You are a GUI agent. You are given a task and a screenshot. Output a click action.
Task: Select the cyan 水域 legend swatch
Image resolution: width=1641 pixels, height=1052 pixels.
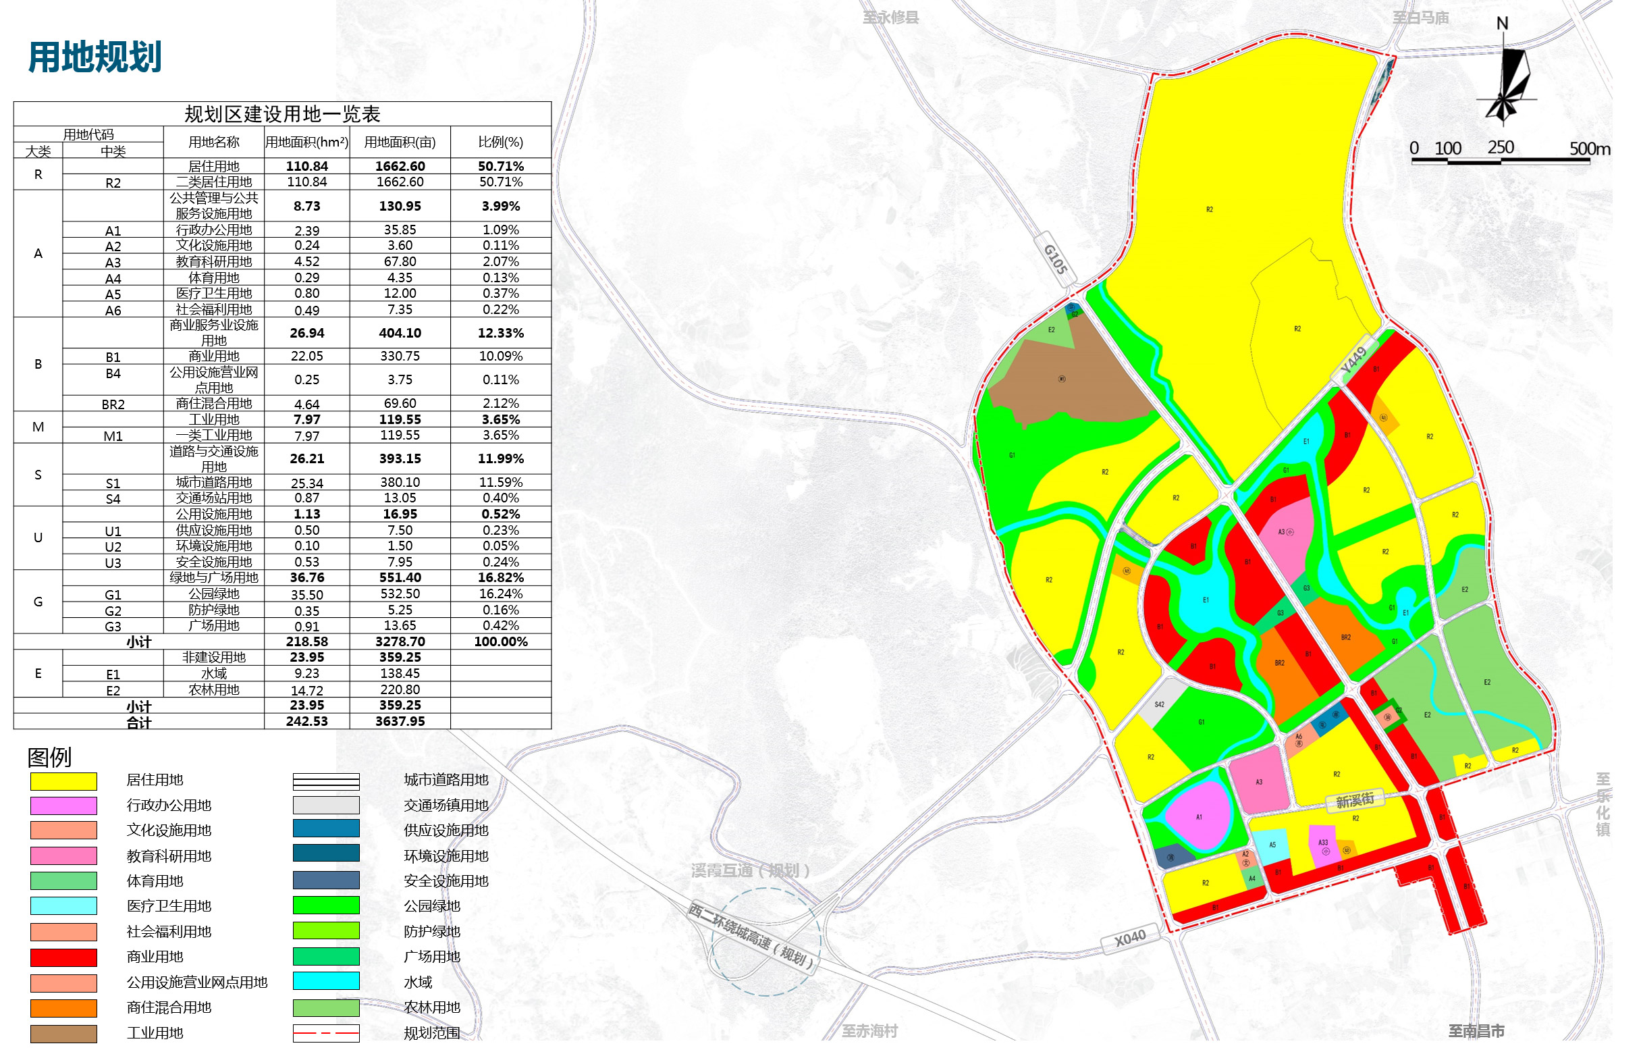(327, 982)
